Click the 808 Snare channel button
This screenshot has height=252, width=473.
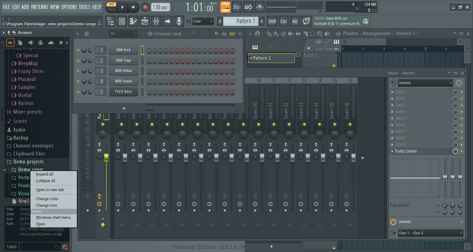tap(123, 81)
